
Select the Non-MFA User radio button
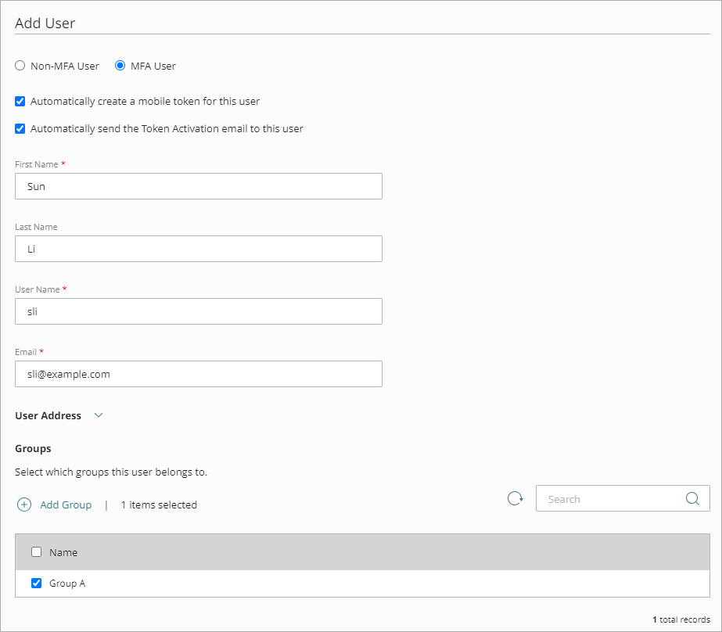click(x=20, y=66)
